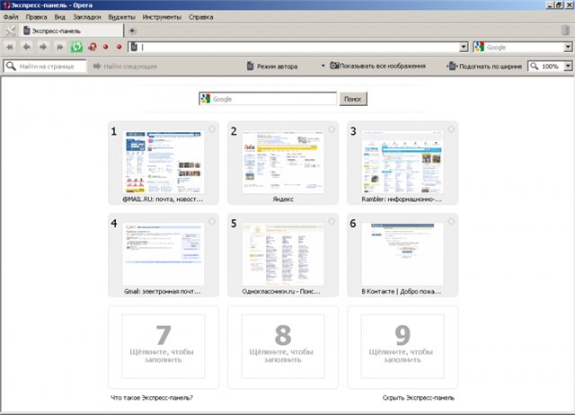Click the first red dot toolbar button

[106, 47]
